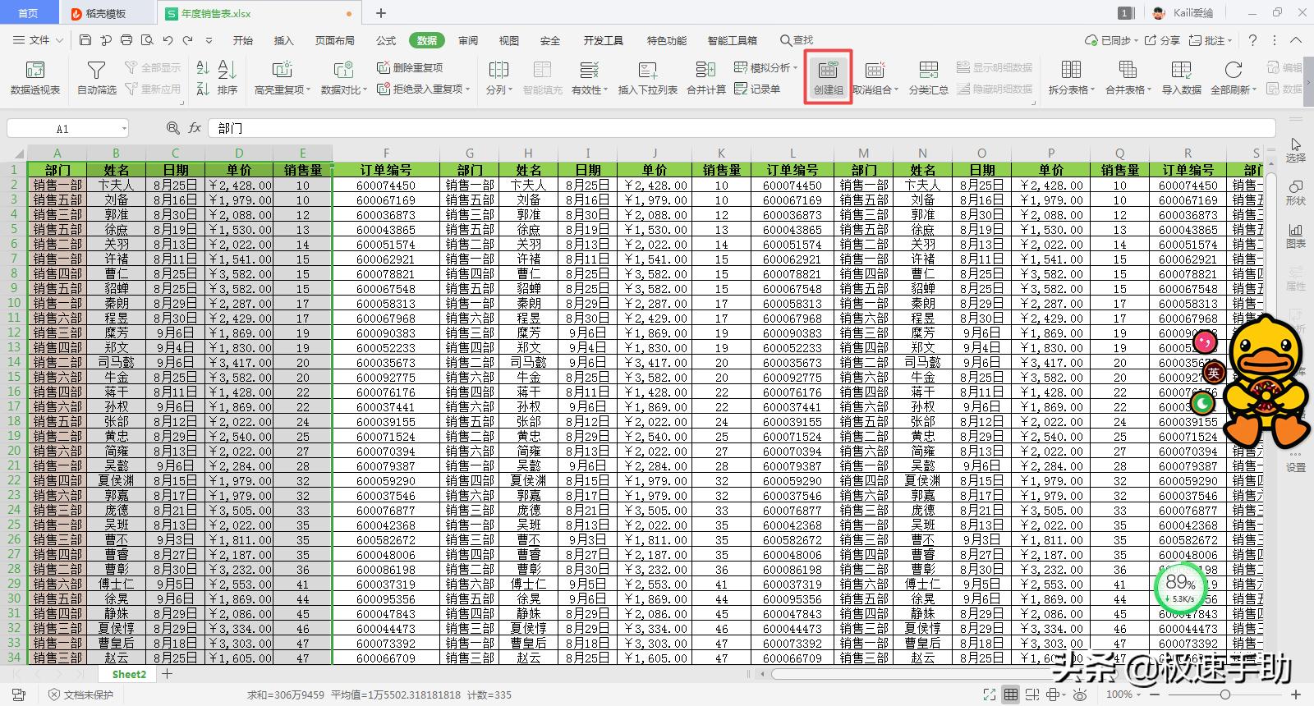This screenshot has height=706, width=1314.
Task: Go to the 首页 home tab
Action: click(x=28, y=13)
